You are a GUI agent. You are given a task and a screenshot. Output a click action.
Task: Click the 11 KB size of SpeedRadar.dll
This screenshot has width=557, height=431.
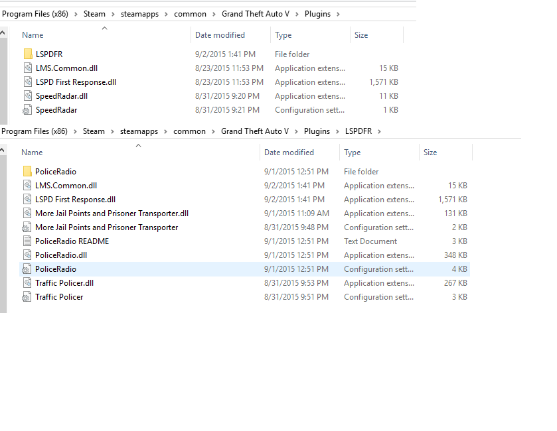coord(388,96)
